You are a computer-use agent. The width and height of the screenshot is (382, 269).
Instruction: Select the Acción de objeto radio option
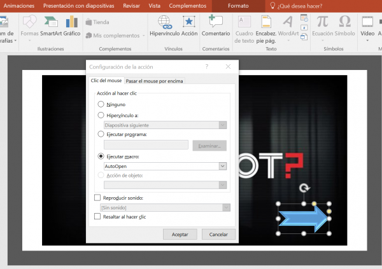tap(101, 176)
